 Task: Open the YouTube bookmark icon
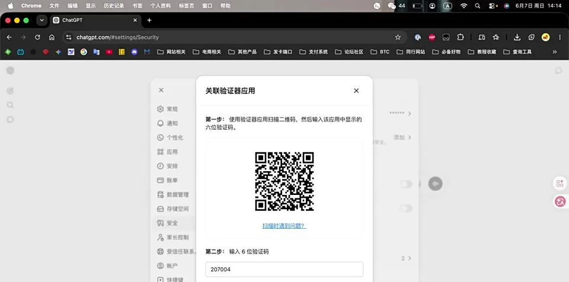click(x=109, y=52)
